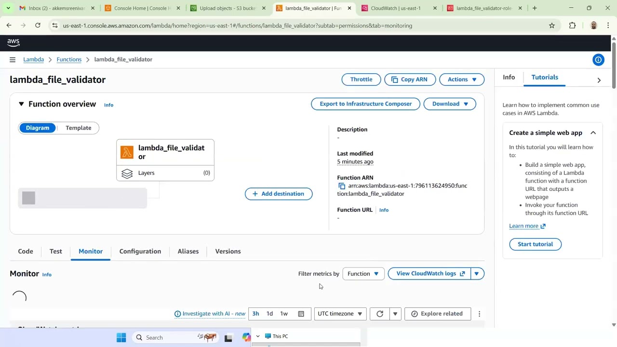
Task: Click the Copy ARN button
Action: (410, 80)
